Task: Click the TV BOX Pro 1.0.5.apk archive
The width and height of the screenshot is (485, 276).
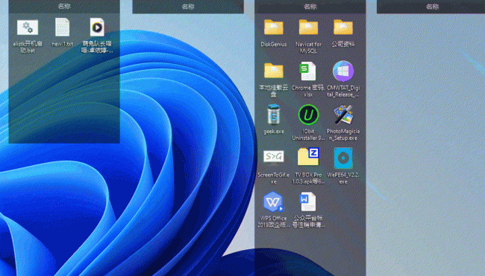Action: click(x=308, y=157)
